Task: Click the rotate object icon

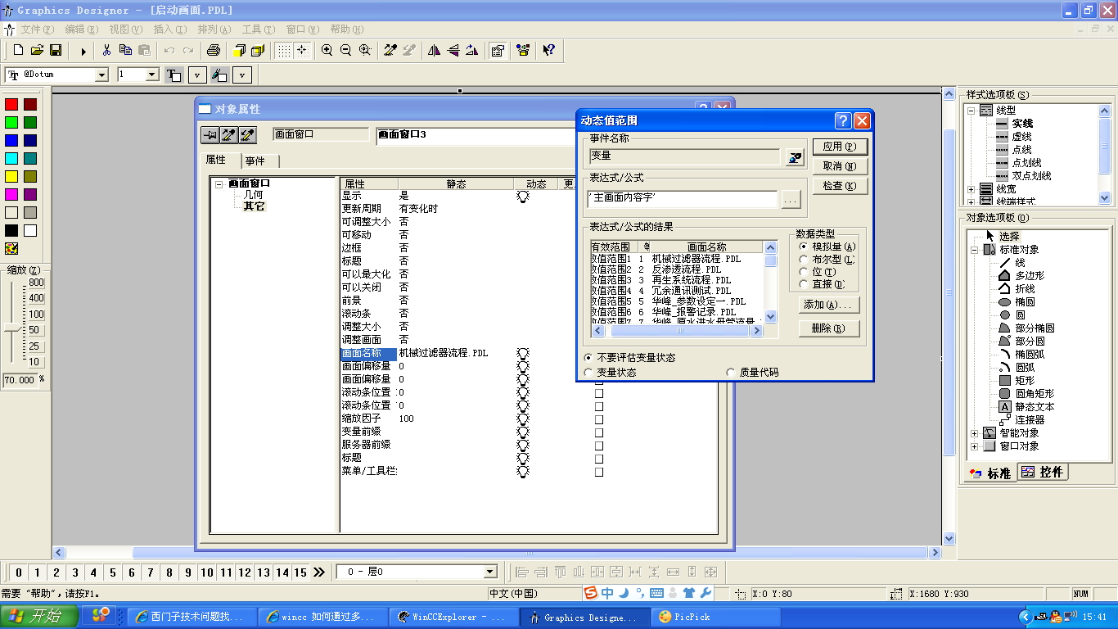Action: coord(471,50)
